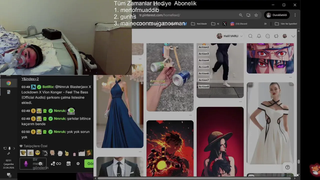Image resolution: width=320 pixels, height=180 pixels.
Task: Click Nmruk name in 'yok yok sorun' message
Action: pyautogui.click(x=60, y=132)
